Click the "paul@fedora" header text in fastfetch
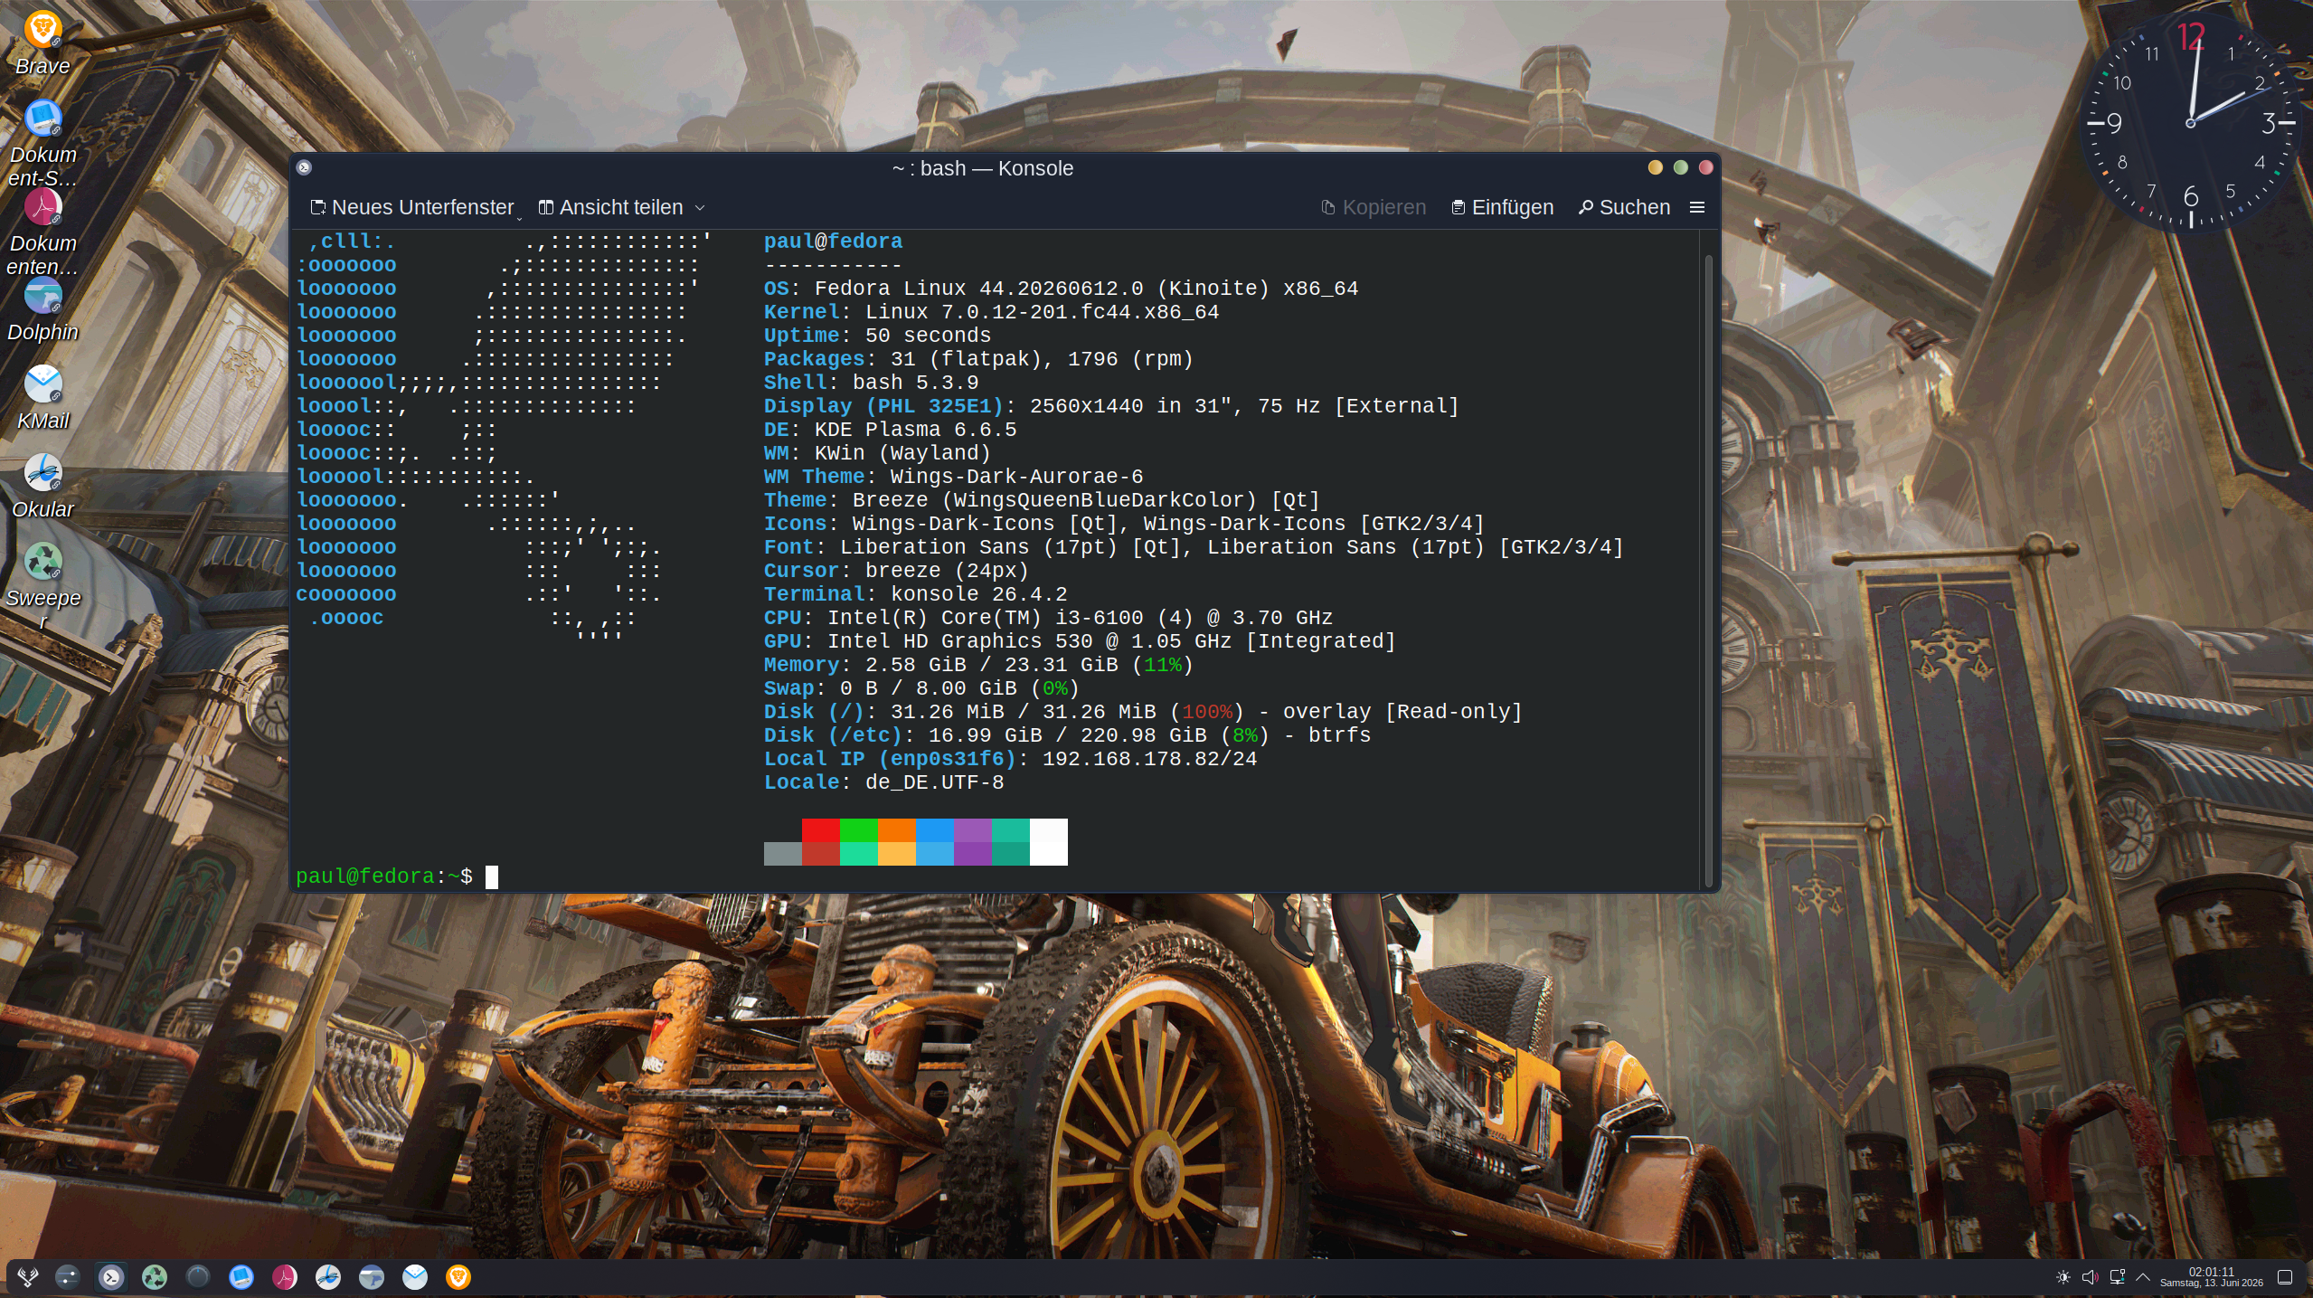Screen dimensions: 2313x1298 click(833, 242)
